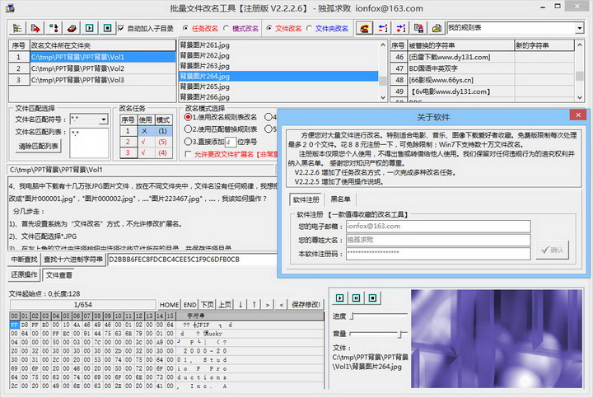This screenshot has height=398, width=593.
Task: Open the 还原操作 tab
Action: 24,274
